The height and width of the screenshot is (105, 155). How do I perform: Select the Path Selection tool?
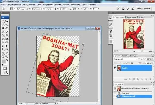(3, 49)
